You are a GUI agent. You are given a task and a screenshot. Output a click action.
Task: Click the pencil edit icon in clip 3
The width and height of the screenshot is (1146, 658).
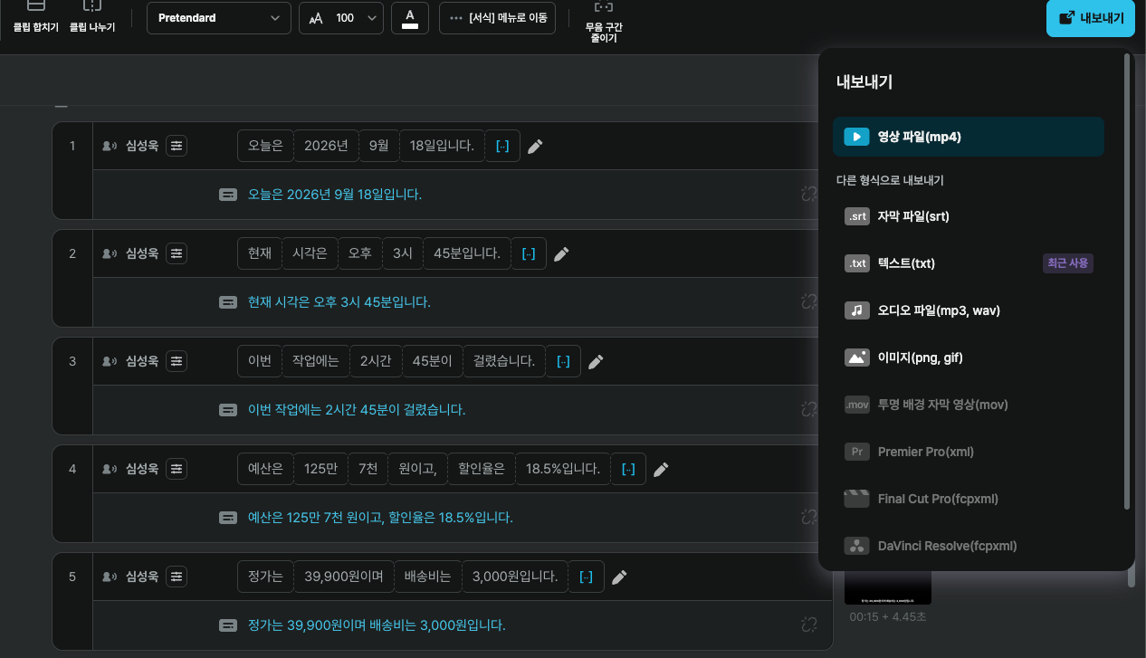(596, 362)
